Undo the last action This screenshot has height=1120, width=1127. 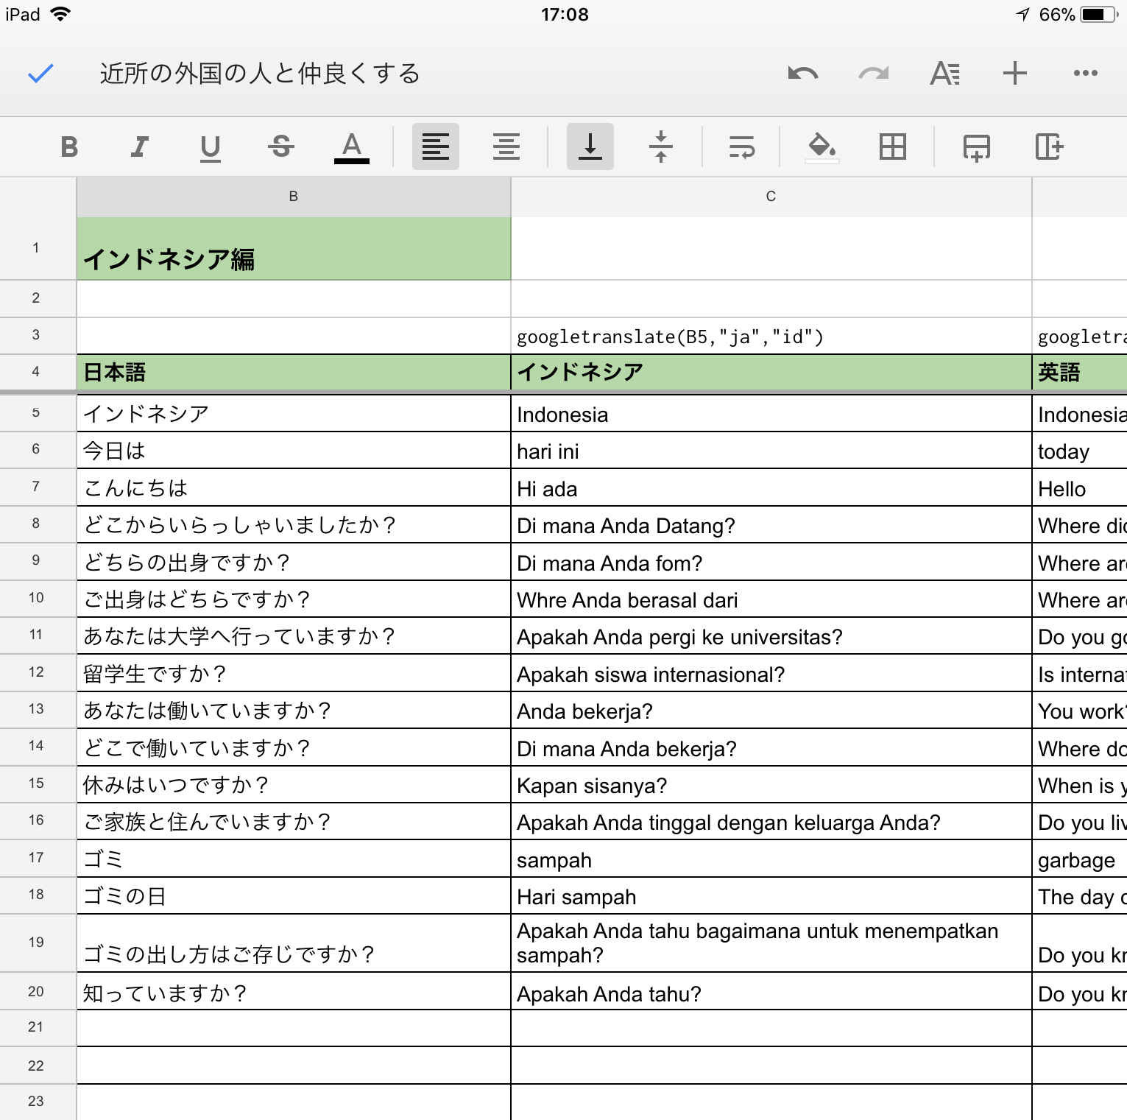(x=802, y=73)
